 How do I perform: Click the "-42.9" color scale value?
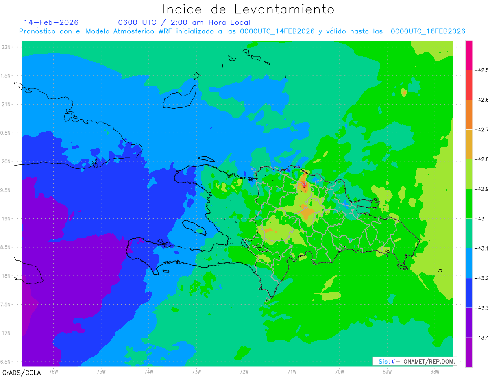coord(482,189)
